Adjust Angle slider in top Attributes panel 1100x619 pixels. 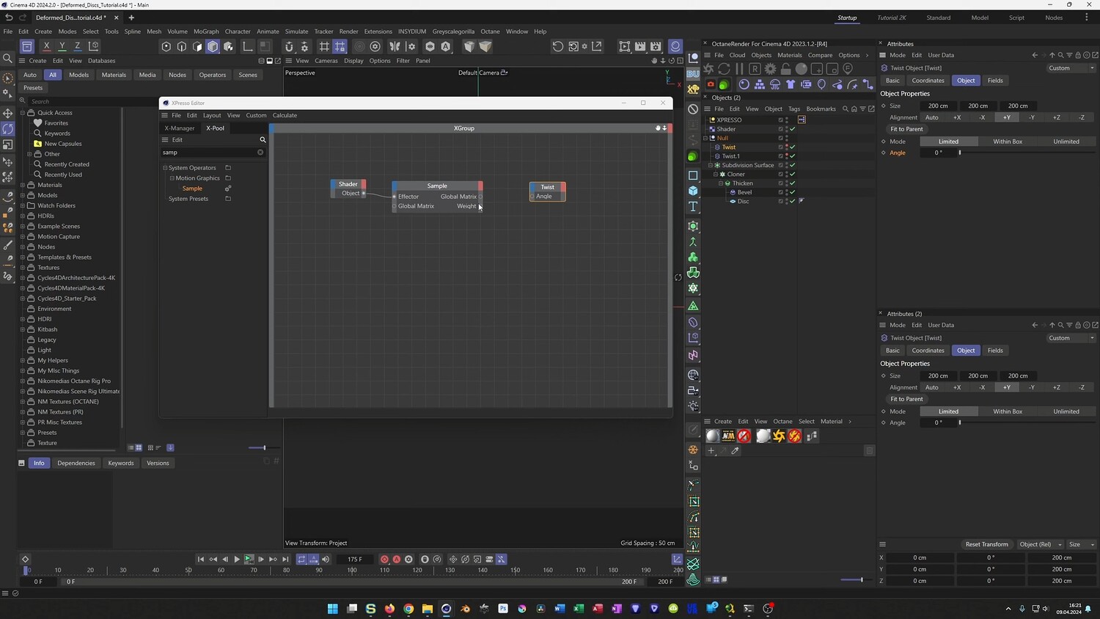point(1027,153)
